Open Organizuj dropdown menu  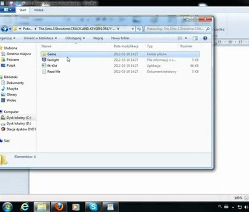point(7,38)
